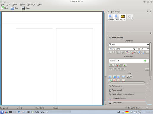Screen dimensions: 153x114
Task: Open the File menu
Action: coord(3,4)
